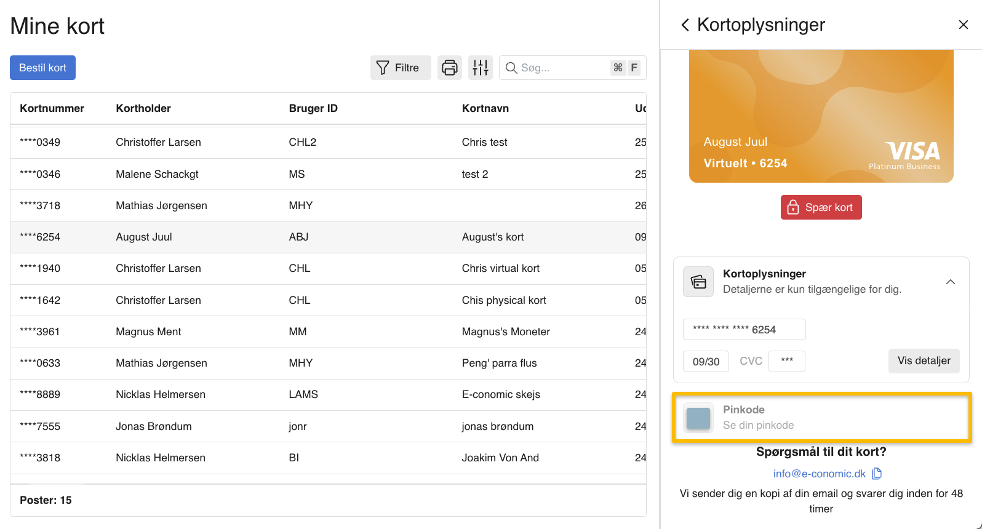Click the Bestil kort button

[x=42, y=68]
